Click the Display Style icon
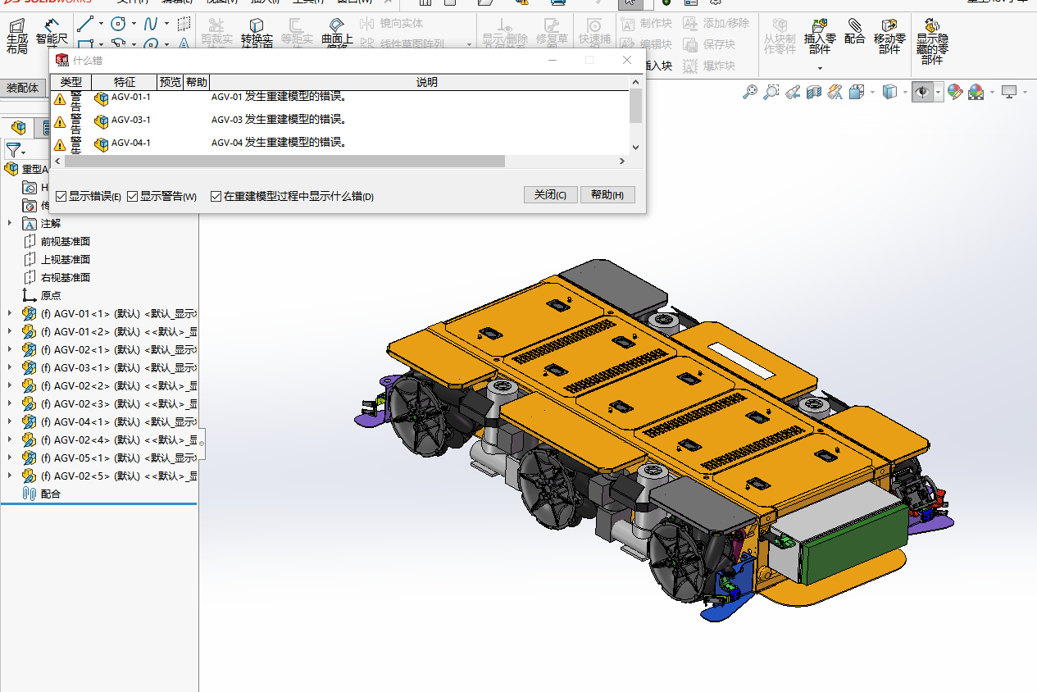Screen dimensions: 1037x692 889,93
